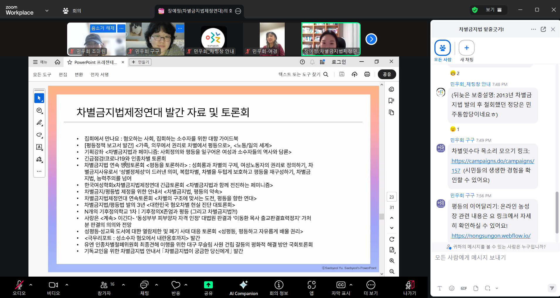
Task: Show next participants with blue arrow
Action: point(371,39)
